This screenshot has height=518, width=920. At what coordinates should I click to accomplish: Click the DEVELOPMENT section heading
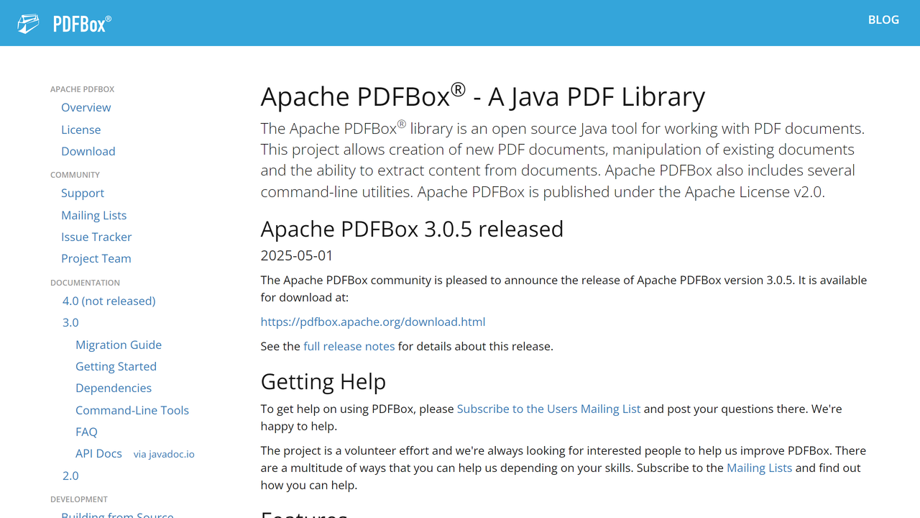point(79,499)
